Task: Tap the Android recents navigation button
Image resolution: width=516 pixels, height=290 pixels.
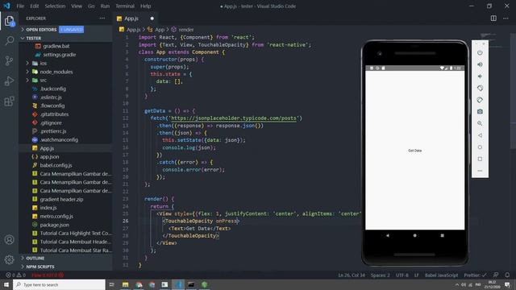Action: [x=442, y=235]
